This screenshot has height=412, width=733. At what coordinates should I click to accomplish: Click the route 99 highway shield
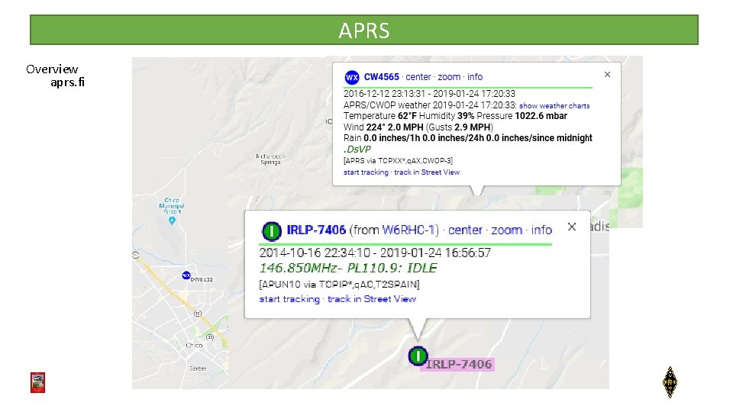[x=198, y=314]
